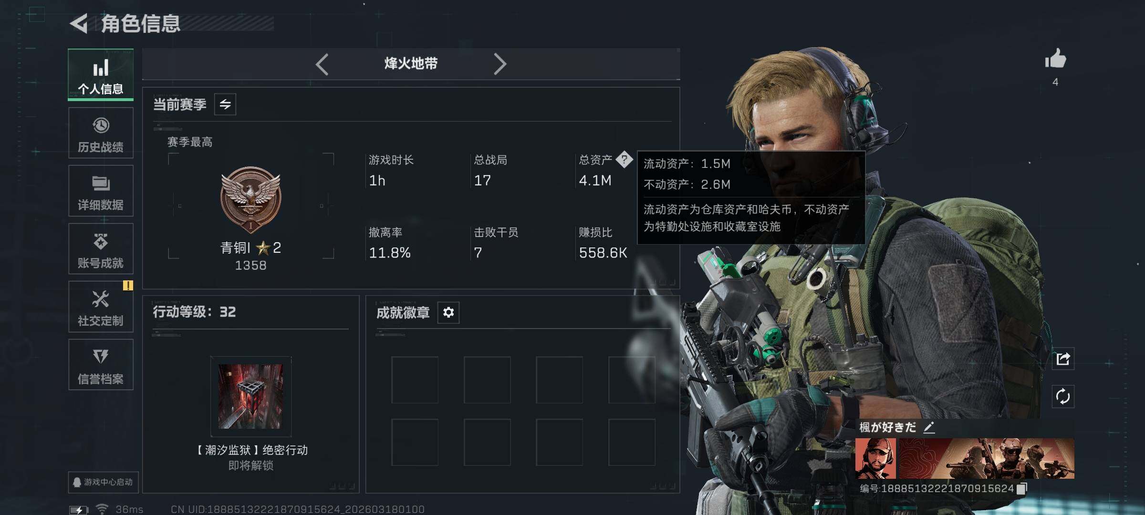Screen dimensions: 1145x515
Task: Switch to next game mode with right chevron
Action: point(500,64)
